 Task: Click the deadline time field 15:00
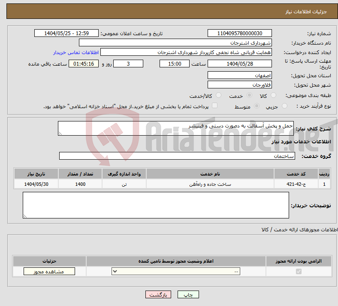pos(175,64)
